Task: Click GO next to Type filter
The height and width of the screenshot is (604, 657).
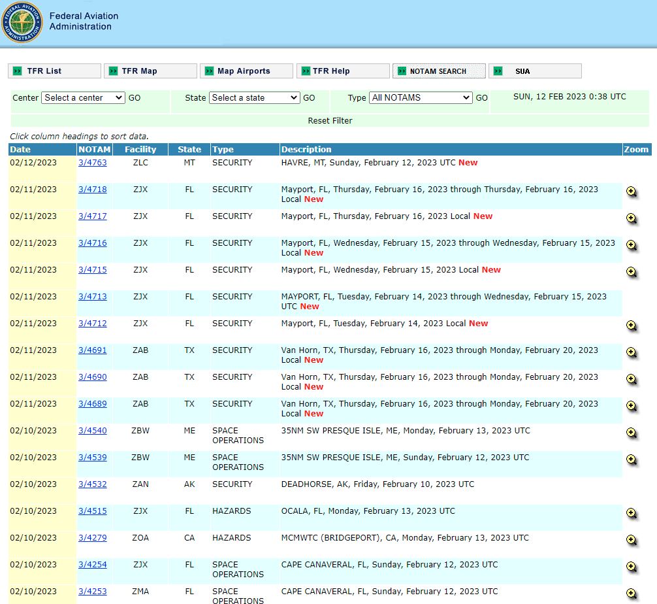Action: (x=481, y=98)
